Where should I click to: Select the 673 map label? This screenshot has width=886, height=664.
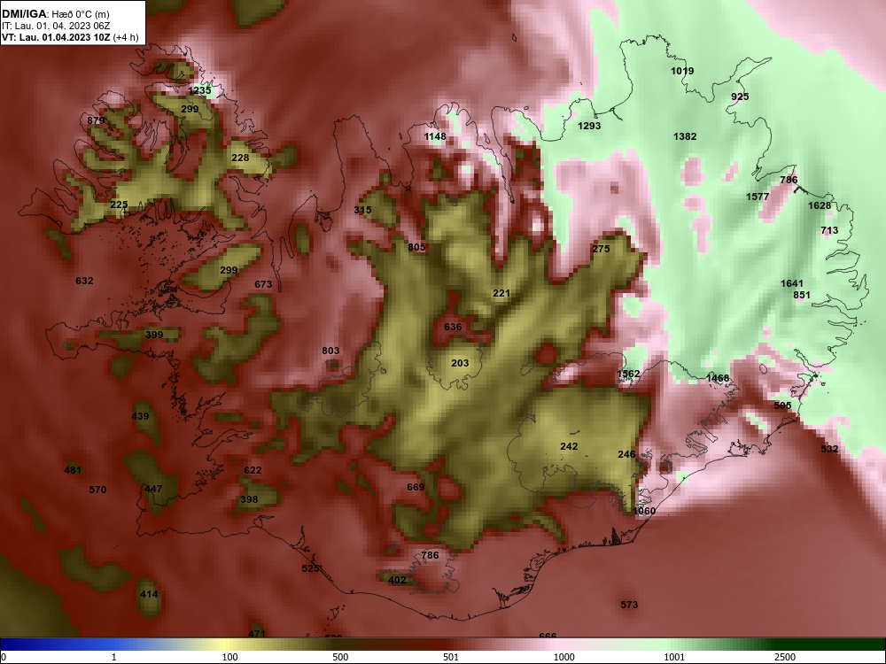point(263,284)
